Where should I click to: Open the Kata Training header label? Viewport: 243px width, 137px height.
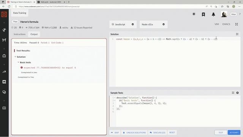click(20, 13)
